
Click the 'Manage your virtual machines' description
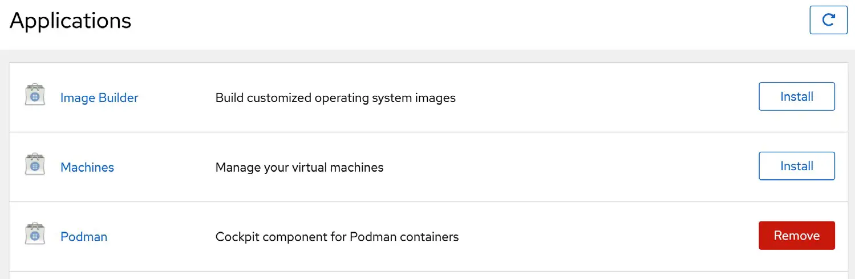click(299, 168)
